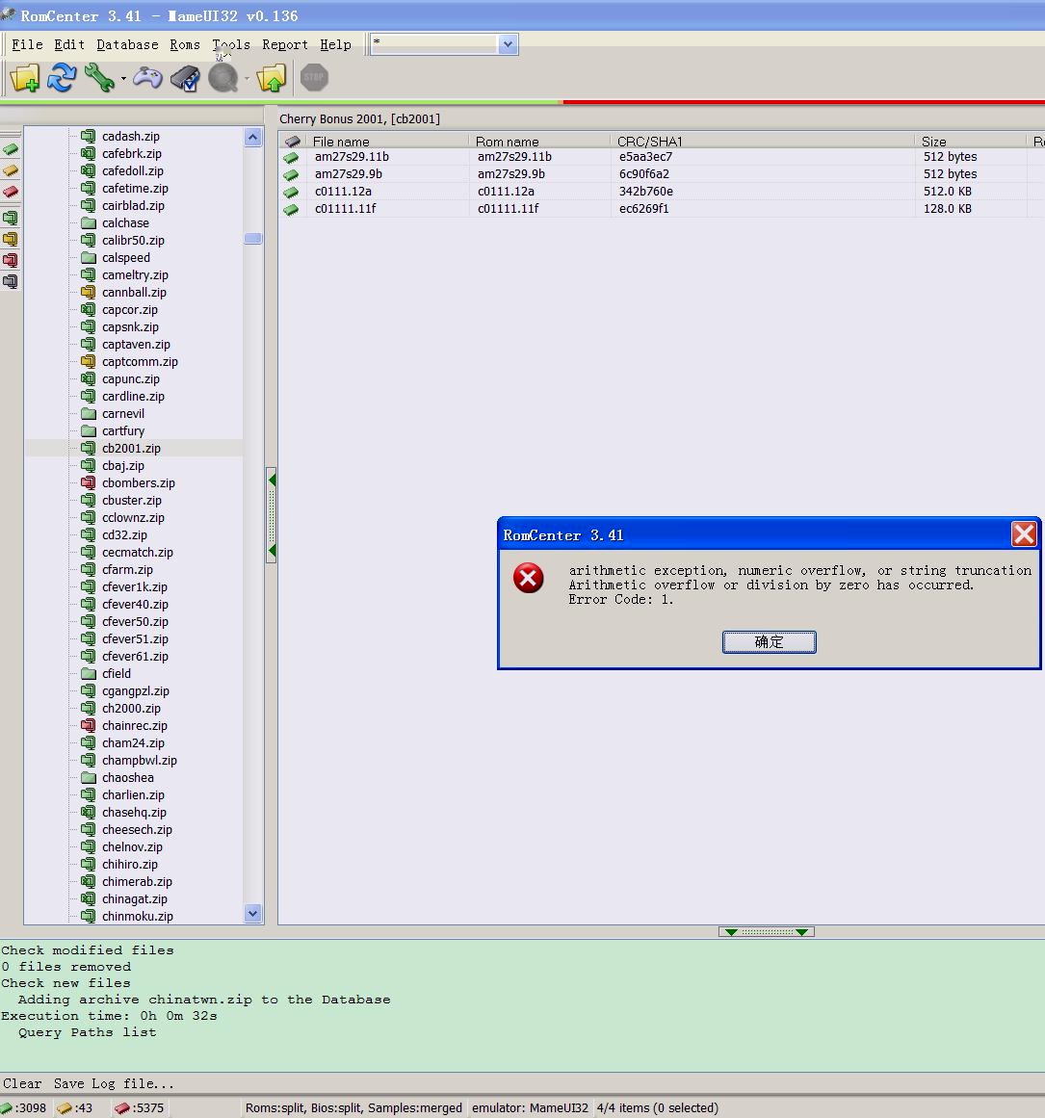Click Save Log file... link

[114, 1083]
